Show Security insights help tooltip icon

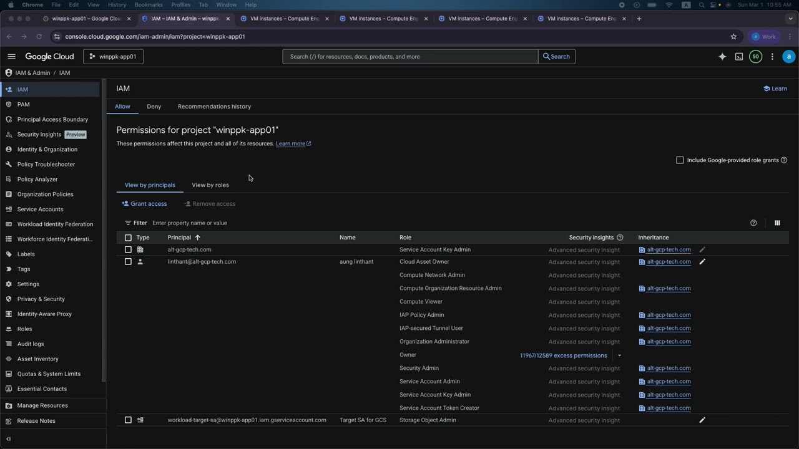click(x=620, y=238)
